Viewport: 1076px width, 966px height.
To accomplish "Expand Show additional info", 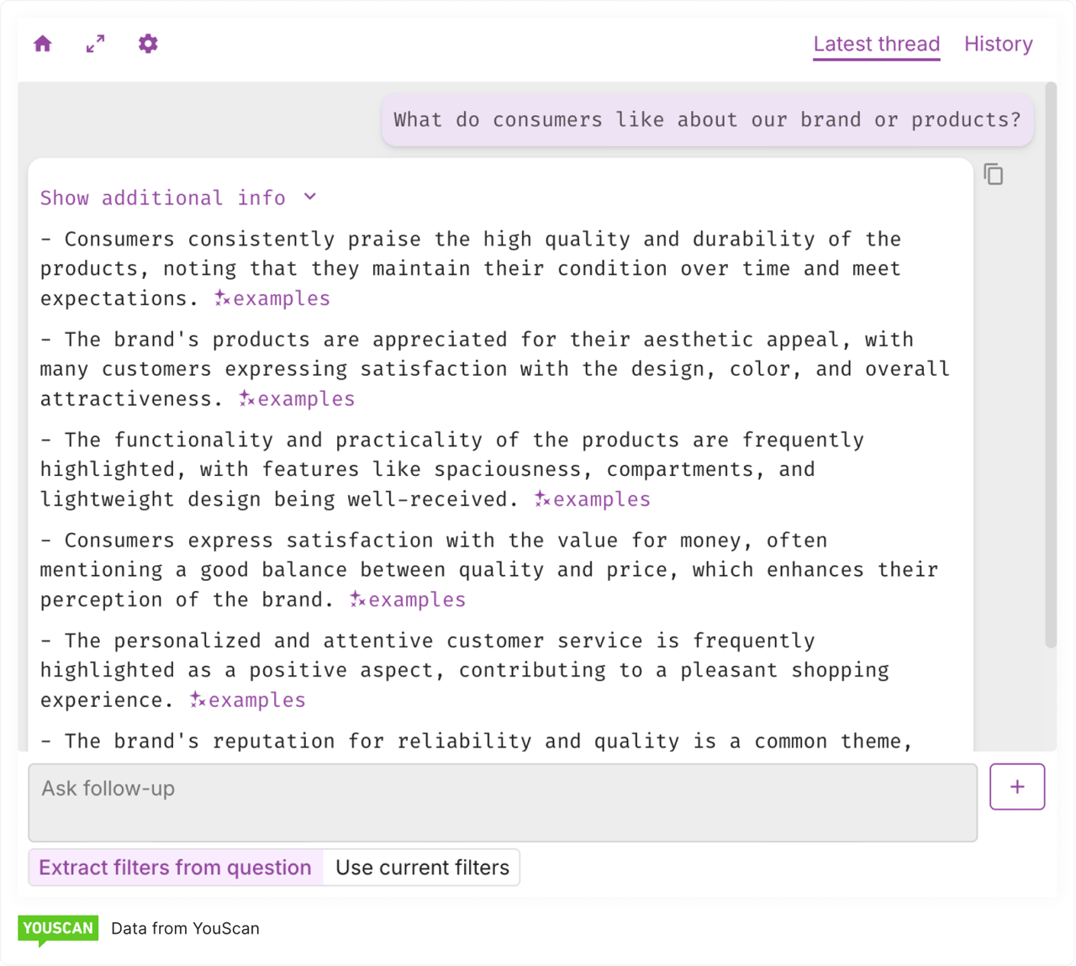I will coord(163,198).
